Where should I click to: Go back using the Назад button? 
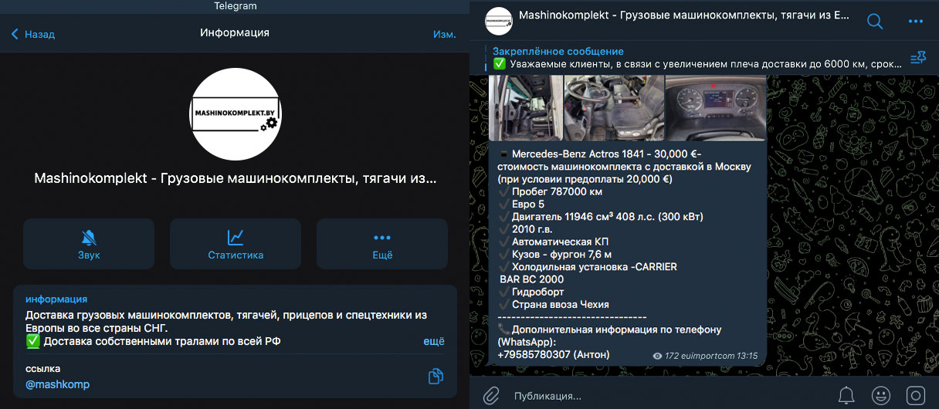33,34
